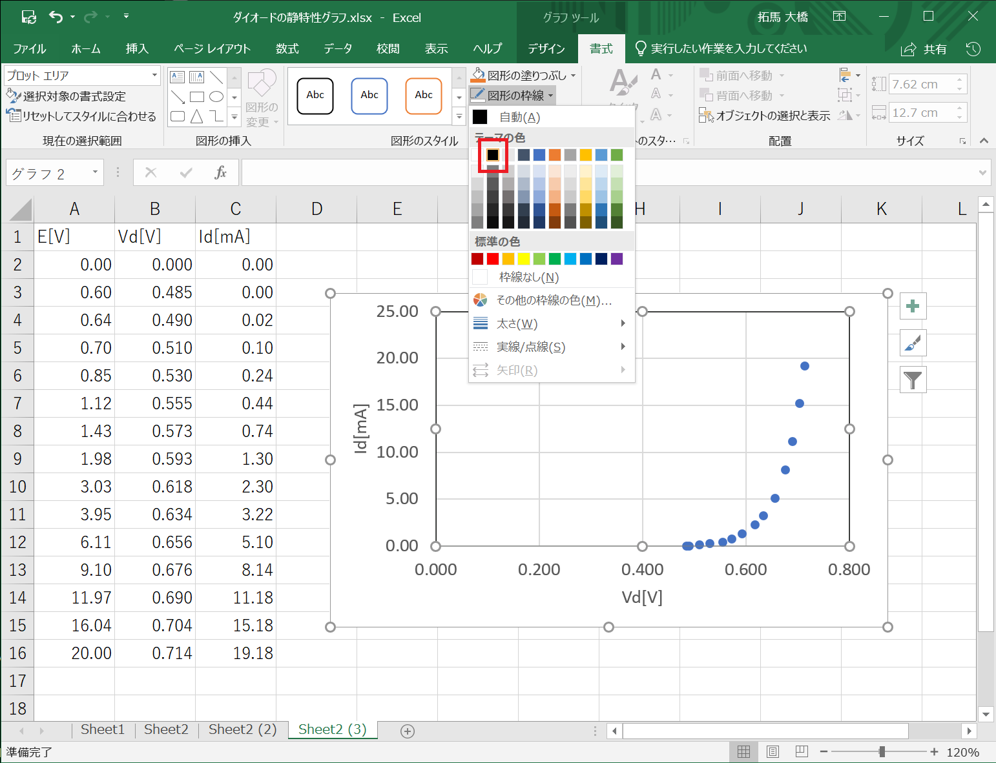
Task: Apply the black-outlined Abc shape style
Action: (x=315, y=96)
